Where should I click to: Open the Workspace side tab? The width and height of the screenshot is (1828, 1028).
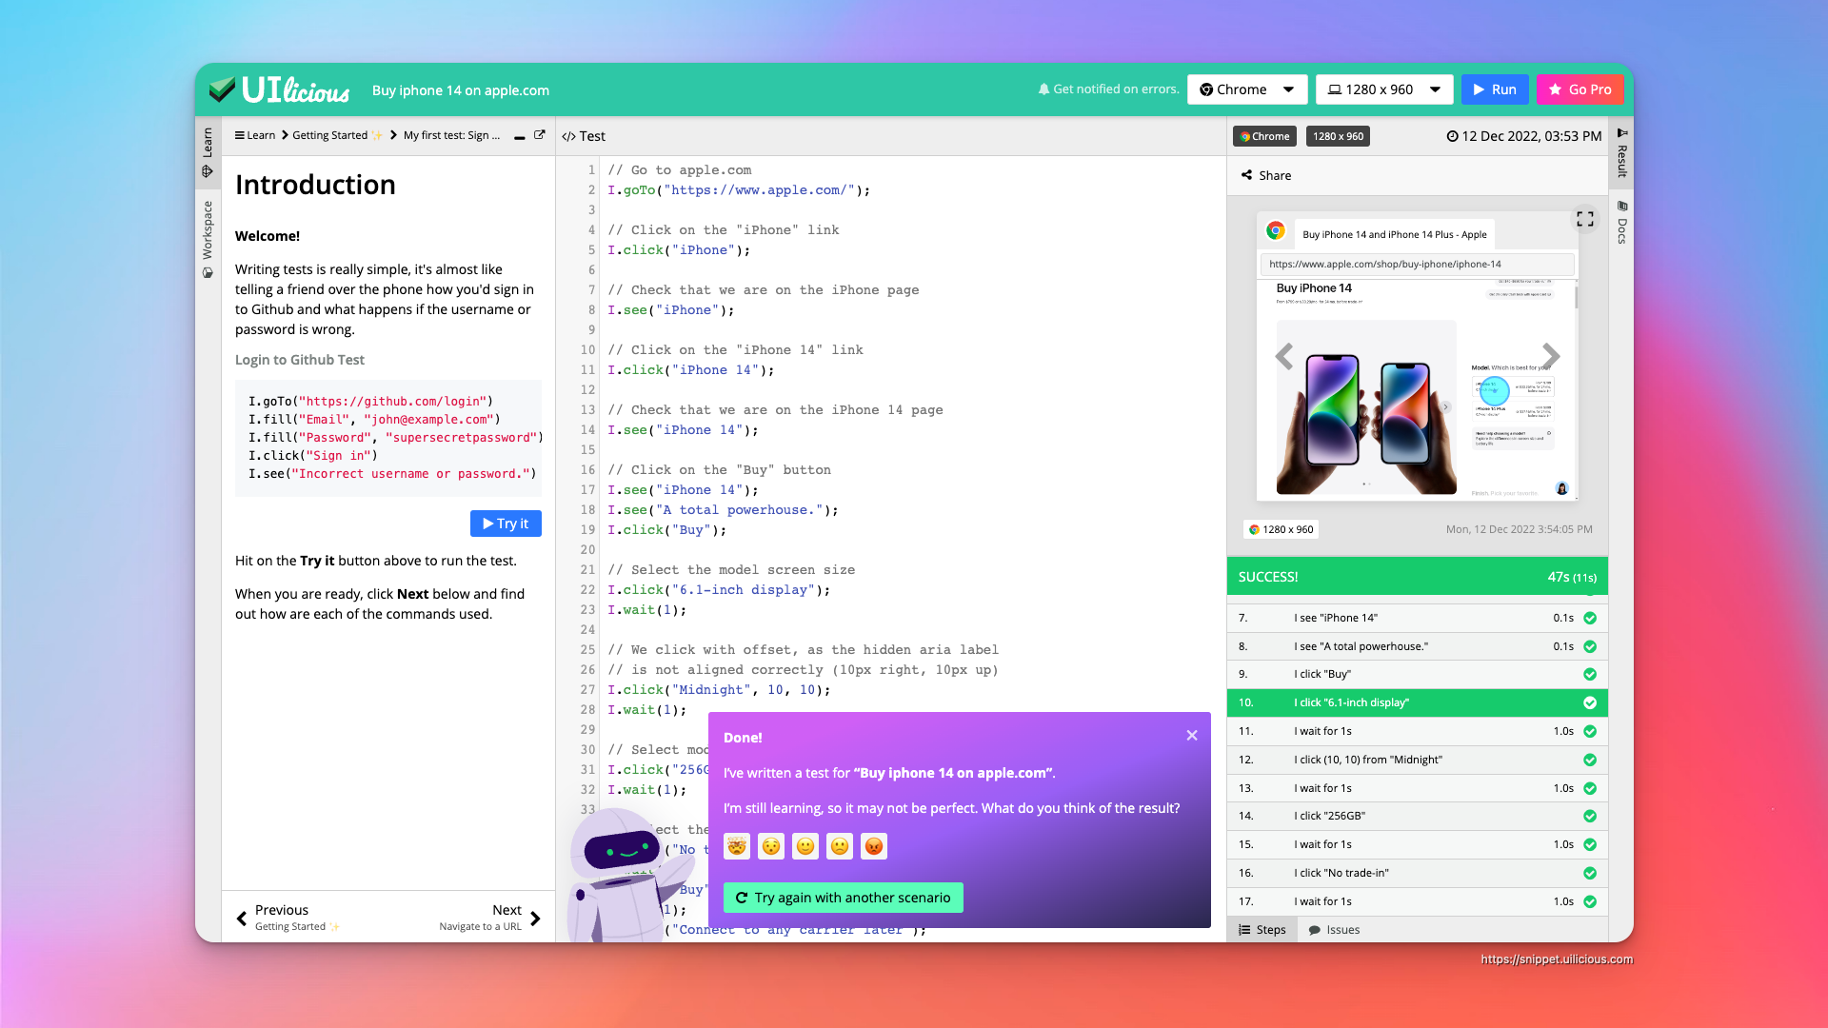(208, 238)
